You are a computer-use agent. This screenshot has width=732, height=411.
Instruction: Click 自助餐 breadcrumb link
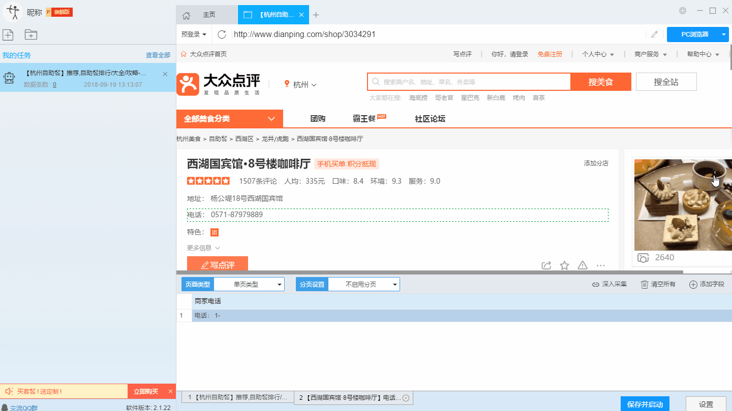point(218,139)
